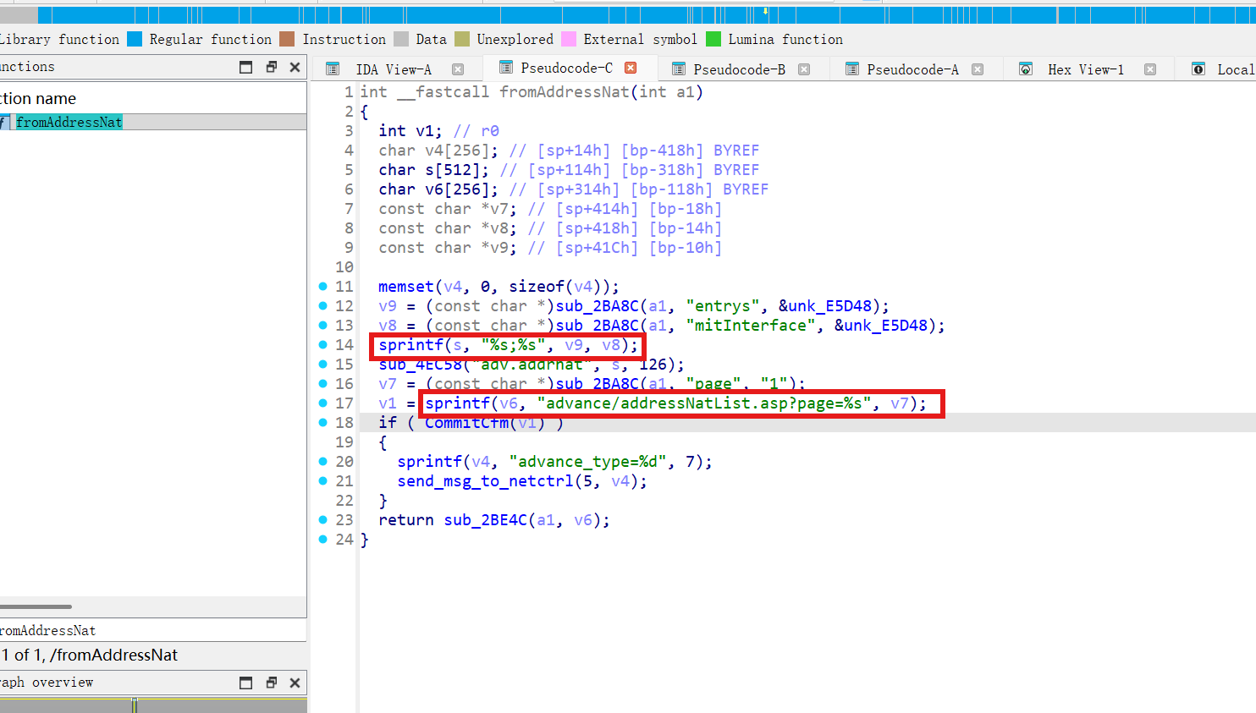Click the send_msg_to_netctrl function call
The height and width of the screenshot is (713, 1256).
486,481
